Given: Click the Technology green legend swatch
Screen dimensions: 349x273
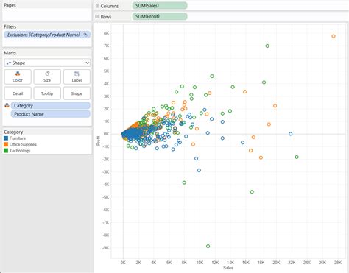Looking at the screenshot, I should tap(6, 151).
